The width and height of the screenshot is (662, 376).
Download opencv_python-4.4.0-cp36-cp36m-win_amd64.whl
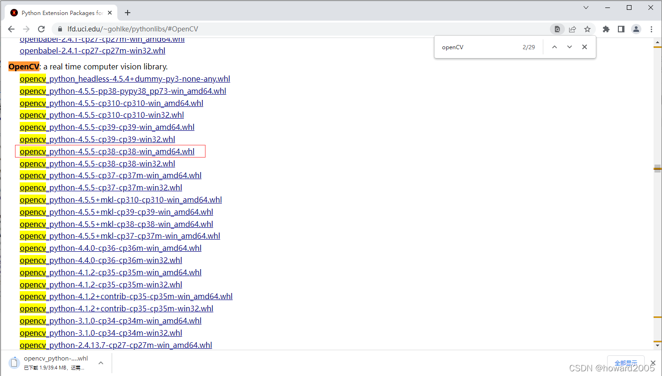pyautogui.click(x=111, y=248)
